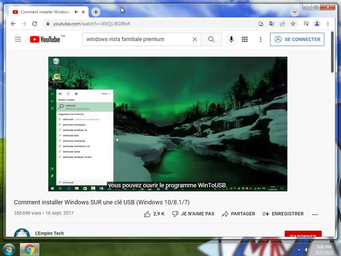Click the '356 699 vues' view count
The height and width of the screenshot is (256, 341).
[x=27, y=213]
